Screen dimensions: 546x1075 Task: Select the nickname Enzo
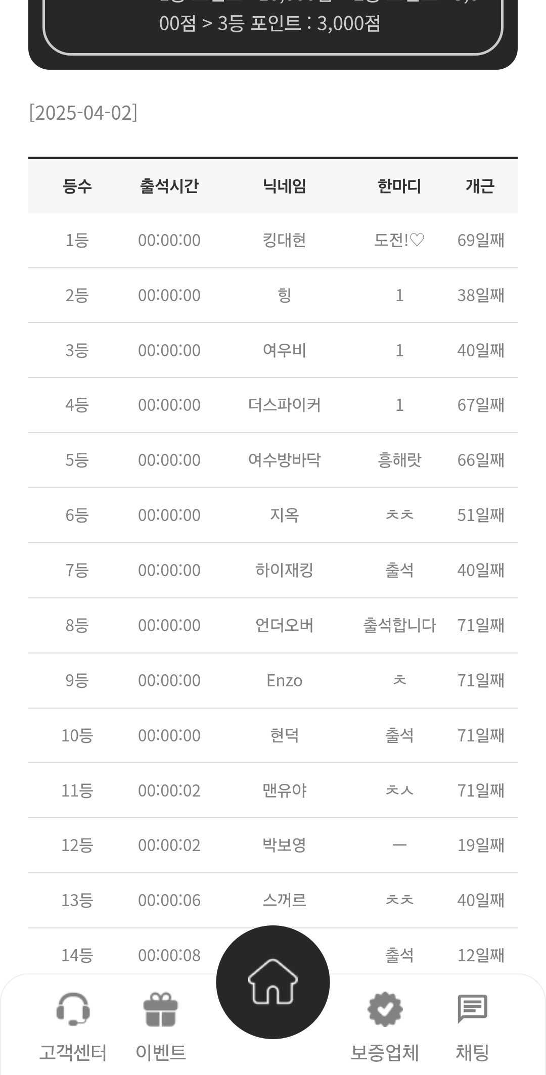285,680
